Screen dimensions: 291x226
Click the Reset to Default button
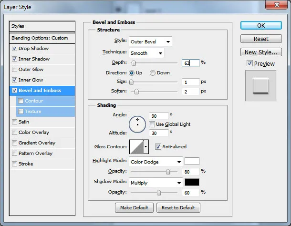(x=178, y=208)
